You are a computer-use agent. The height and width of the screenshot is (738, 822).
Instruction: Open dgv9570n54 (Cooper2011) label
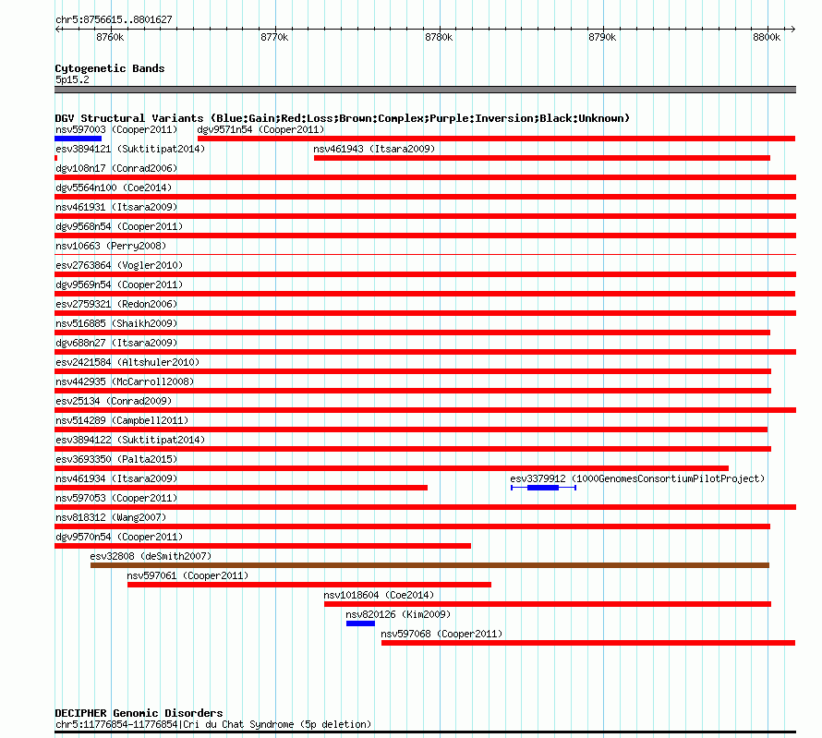tap(119, 537)
